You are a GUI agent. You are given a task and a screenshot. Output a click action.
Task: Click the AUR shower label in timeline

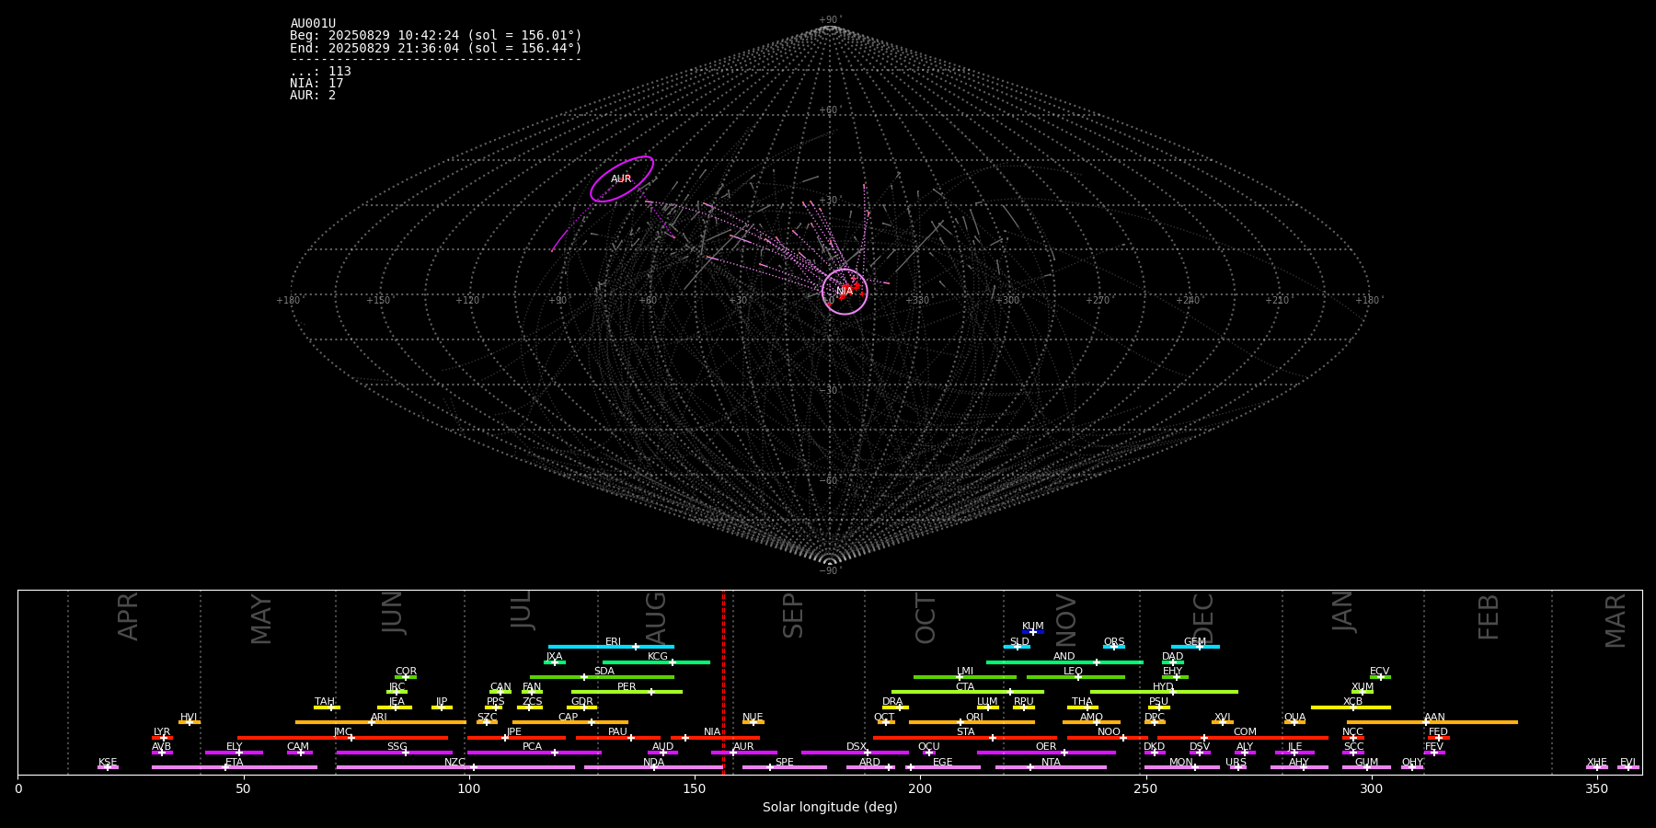pos(743,747)
